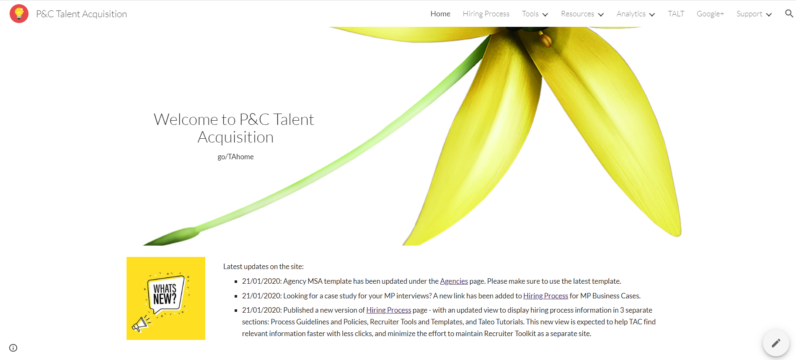
Task: Click the P&C Talent Acquisition site title
Action: click(81, 14)
